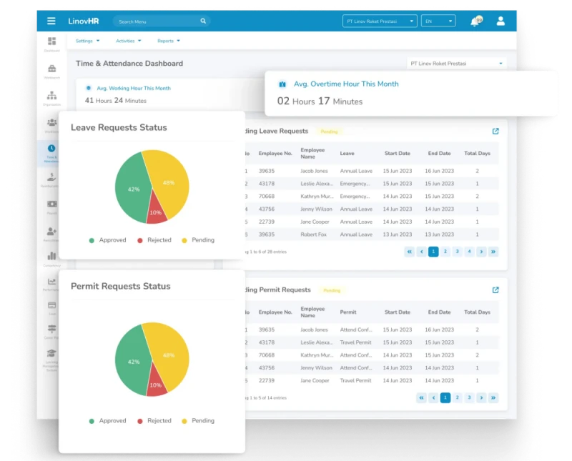Go to page 2 of leave requests

(x=445, y=252)
